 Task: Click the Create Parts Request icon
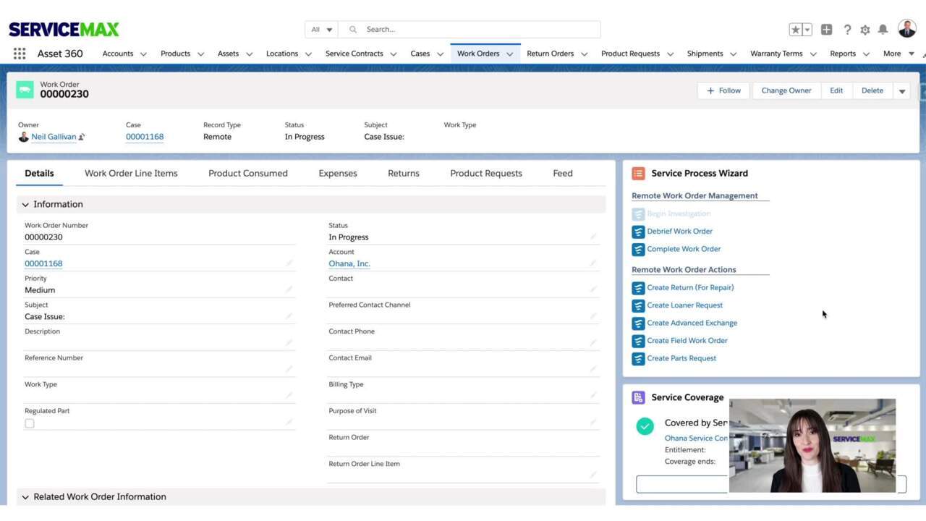click(x=638, y=359)
